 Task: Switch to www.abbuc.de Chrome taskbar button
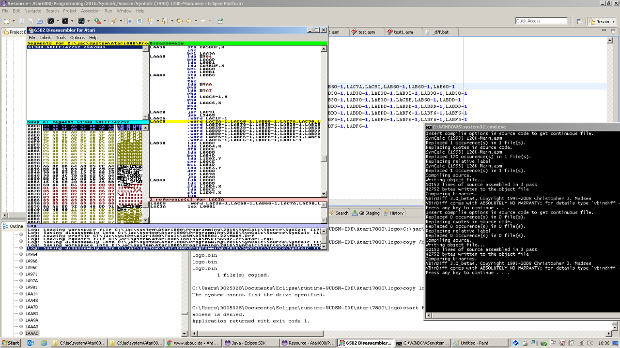click(193, 343)
